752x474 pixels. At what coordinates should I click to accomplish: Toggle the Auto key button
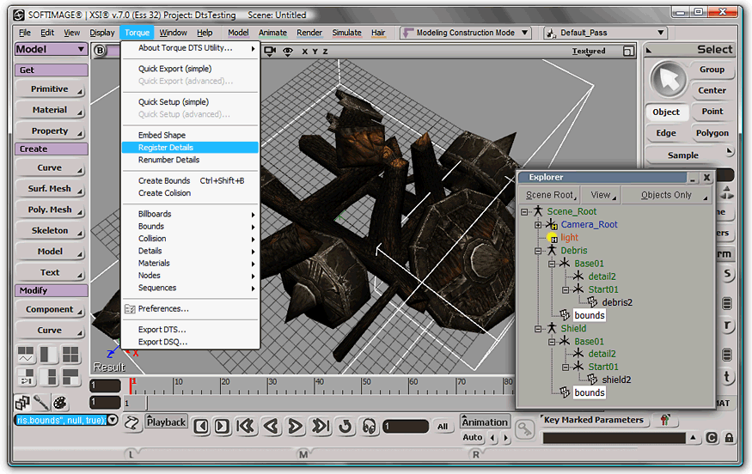(473, 437)
